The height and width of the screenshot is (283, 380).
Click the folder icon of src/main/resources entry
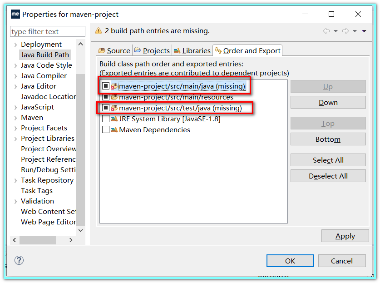[x=114, y=97]
